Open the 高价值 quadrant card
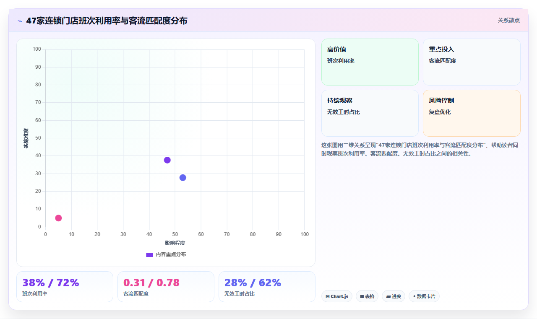Screen dimensions: 537x319 click(x=370, y=62)
